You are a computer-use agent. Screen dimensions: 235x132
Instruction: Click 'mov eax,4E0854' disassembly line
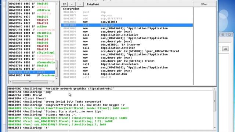(x=127, y=22)
